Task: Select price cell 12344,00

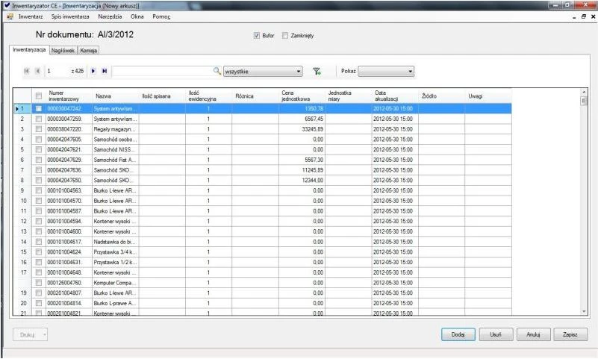Action: pyautogui.click(x=302, y=181)
